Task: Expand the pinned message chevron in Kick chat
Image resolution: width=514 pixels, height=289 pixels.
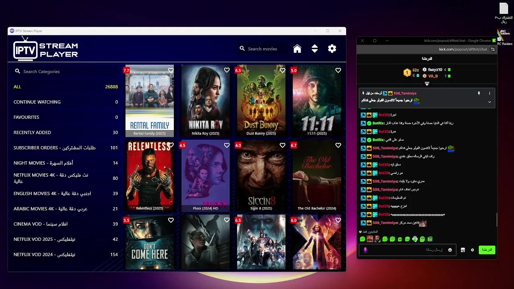Action: click(x=490, y=102)
